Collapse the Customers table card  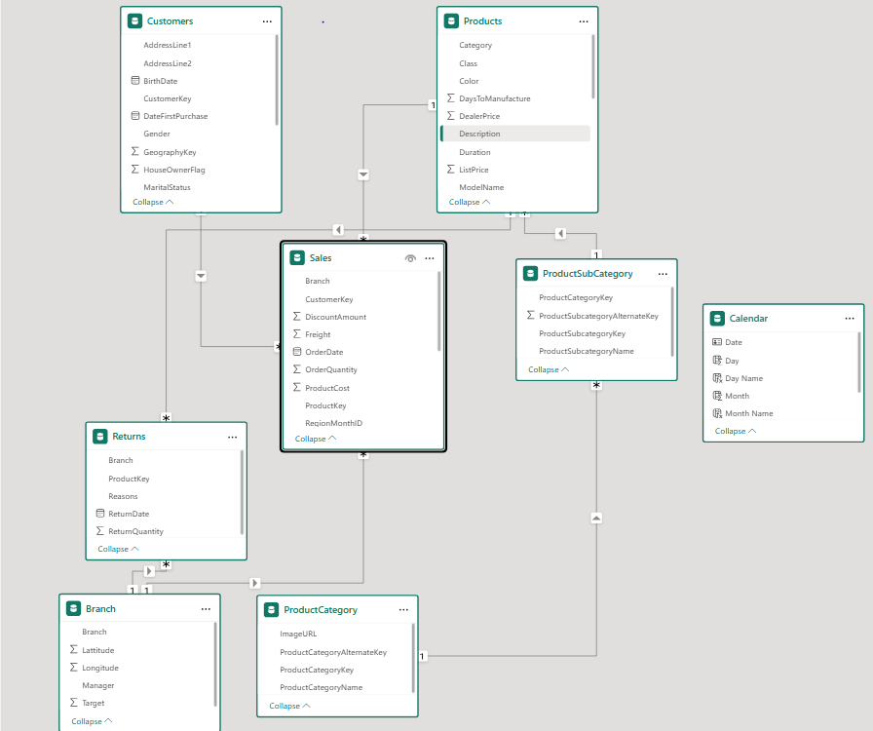click(x=153, y=202)
